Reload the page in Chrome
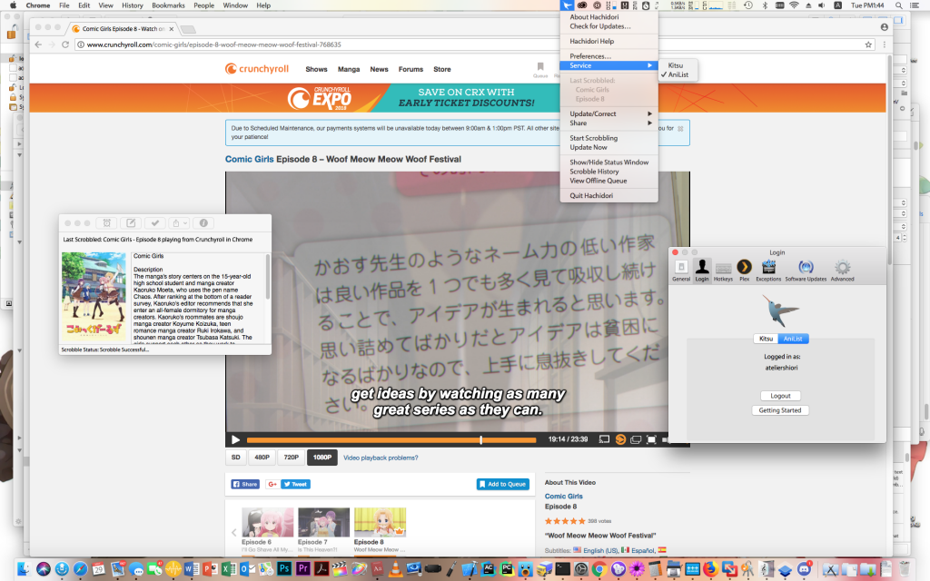 (65, 44)
